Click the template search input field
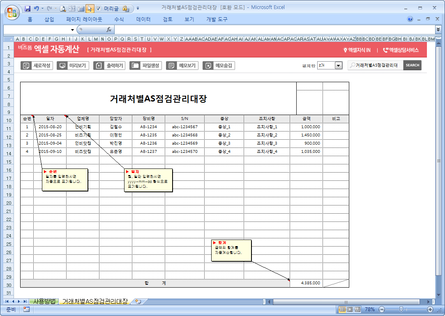This screenshot has width=445, height=316. 375,65
